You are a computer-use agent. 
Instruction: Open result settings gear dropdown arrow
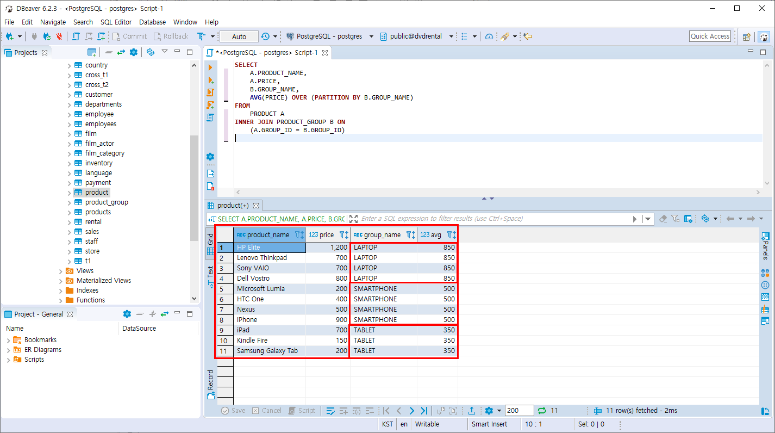pos(499,411)
